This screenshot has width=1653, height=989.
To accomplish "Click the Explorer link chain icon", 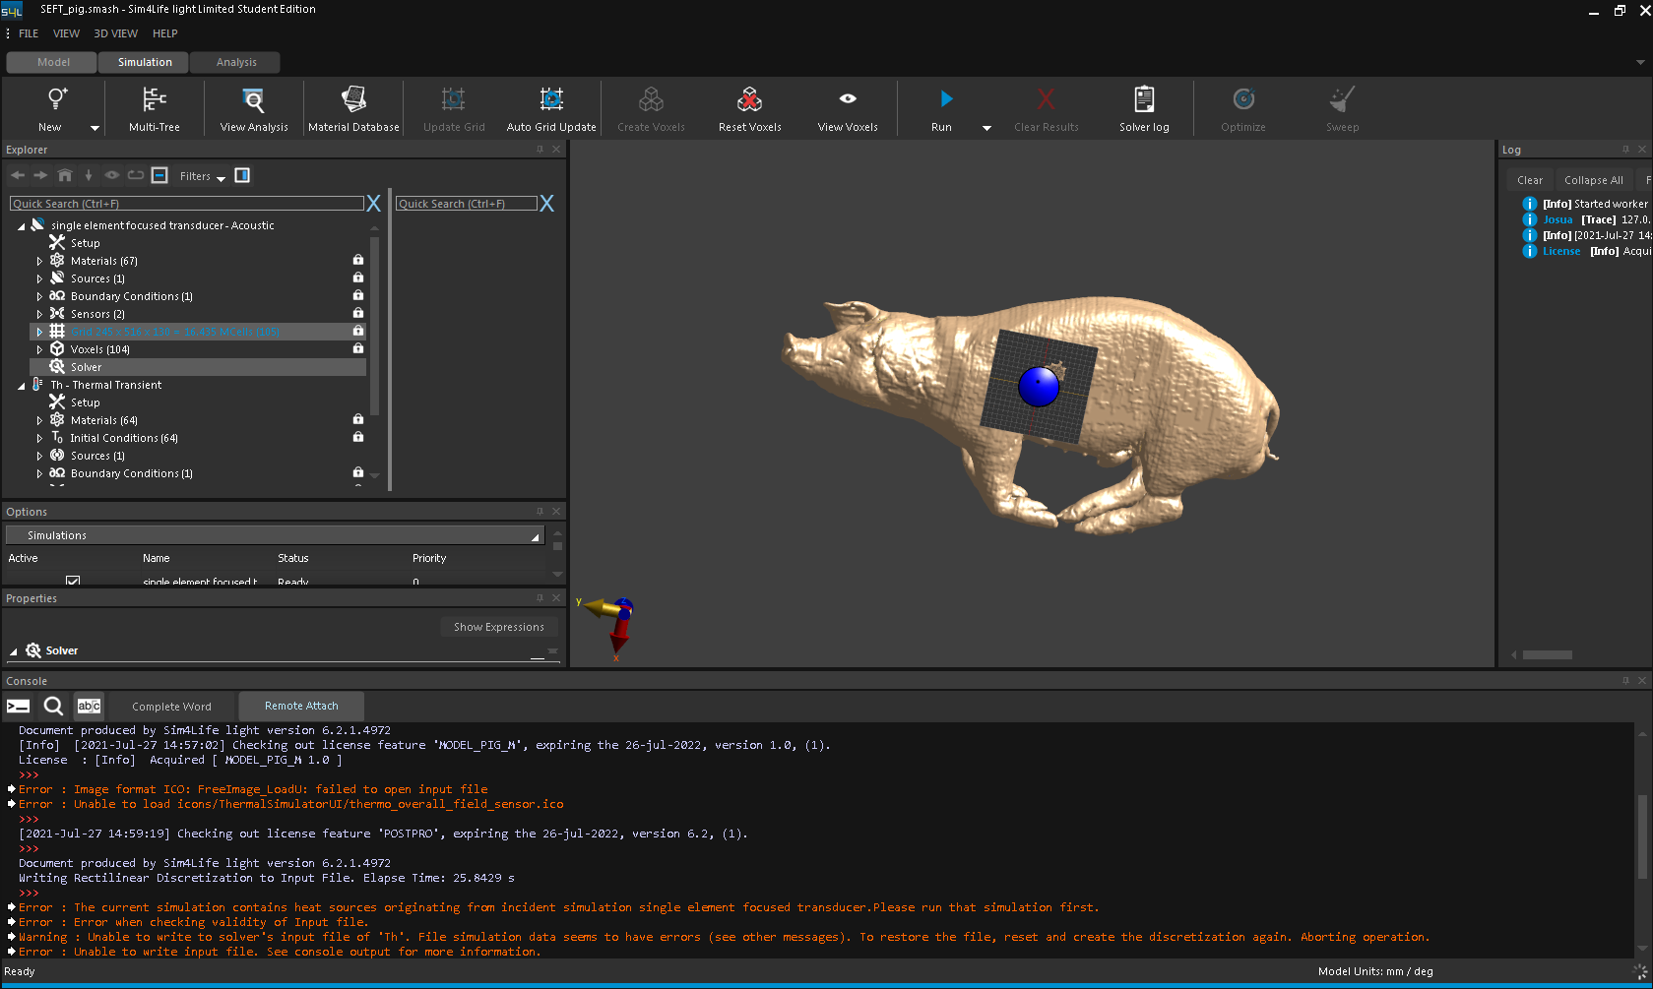I will click(x=136, y=175).
